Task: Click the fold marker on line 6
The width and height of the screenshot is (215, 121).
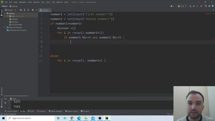Action: point(49,37)
